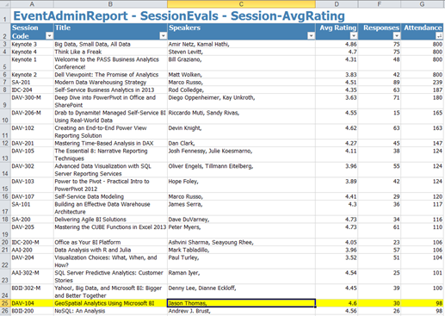Click the Avg Rating header cell
This screenshot has height=316, width=445.
point(337,32)
